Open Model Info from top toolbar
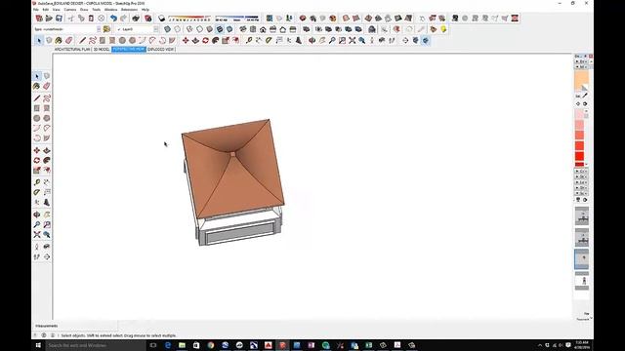The height and width of the screenshot is (351, 625). click(148, 19)
